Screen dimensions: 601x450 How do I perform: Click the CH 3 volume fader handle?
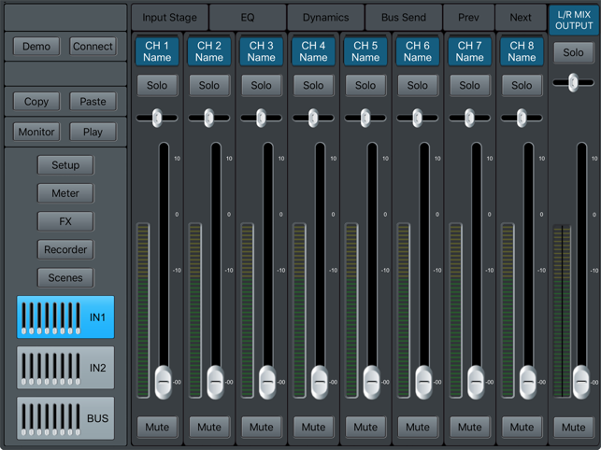[x=268, y=382]
